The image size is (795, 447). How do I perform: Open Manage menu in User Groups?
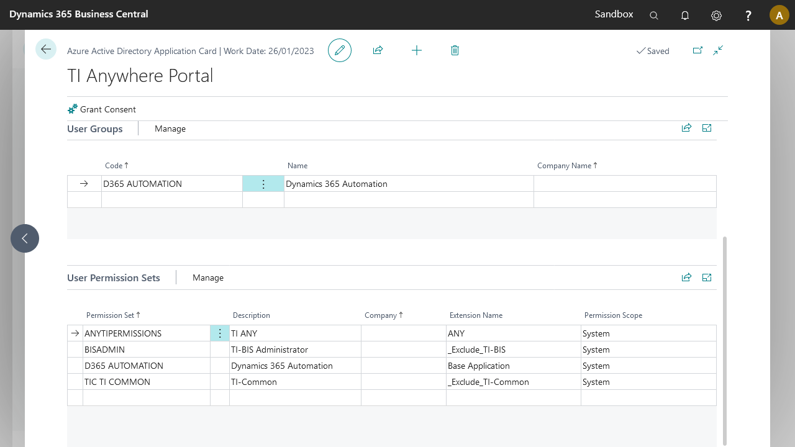coord(170,129)
